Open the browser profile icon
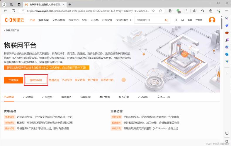231x146 pixels. coord(4,5)
